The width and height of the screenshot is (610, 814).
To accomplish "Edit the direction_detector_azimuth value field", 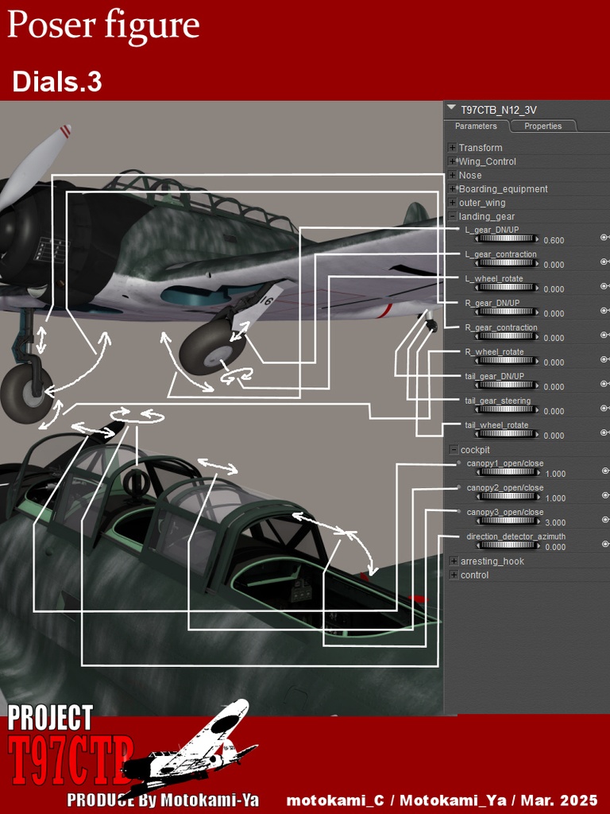I will [555, 548].
